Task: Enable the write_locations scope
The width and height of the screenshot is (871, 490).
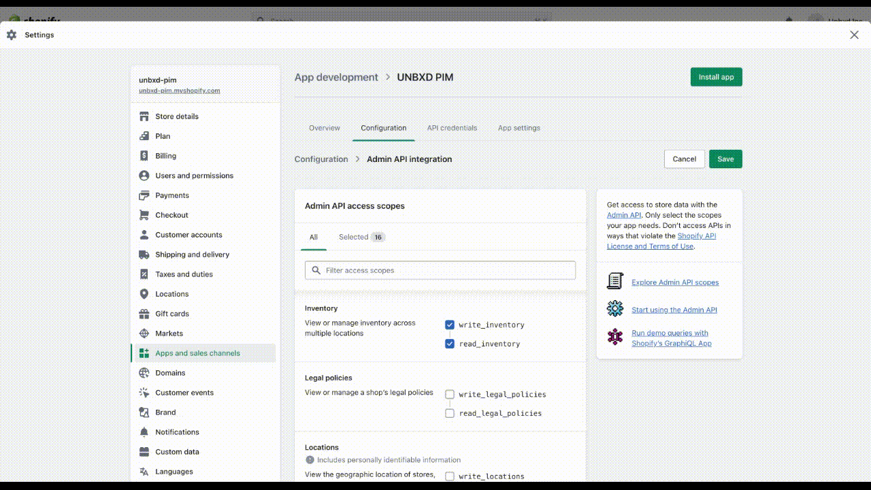Action: pos(450,476)
